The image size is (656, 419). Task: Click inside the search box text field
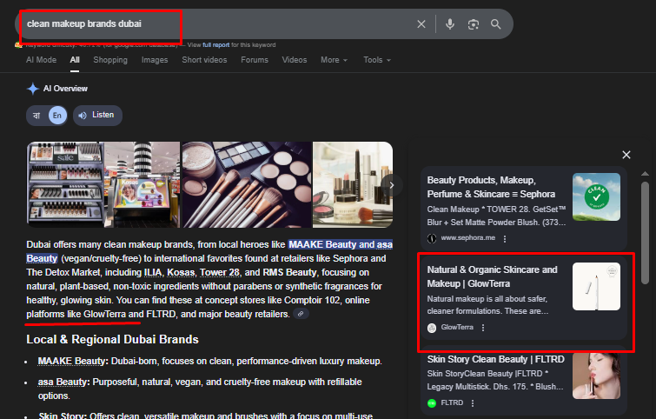(x=217, y=24)
